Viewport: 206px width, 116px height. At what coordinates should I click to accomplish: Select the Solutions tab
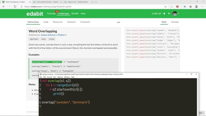[71, 22]
